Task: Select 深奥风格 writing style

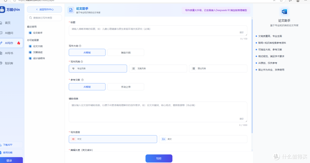Action: coord(158,69)
